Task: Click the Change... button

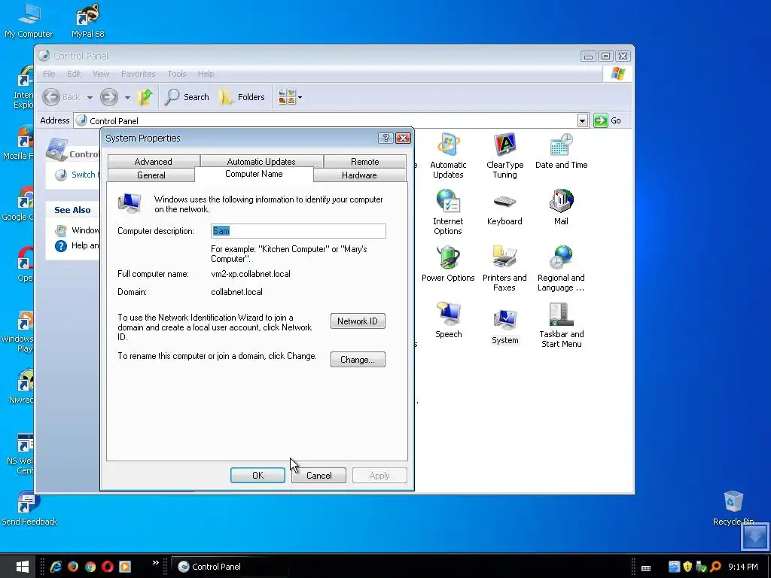Action: (x=358, y=359)
